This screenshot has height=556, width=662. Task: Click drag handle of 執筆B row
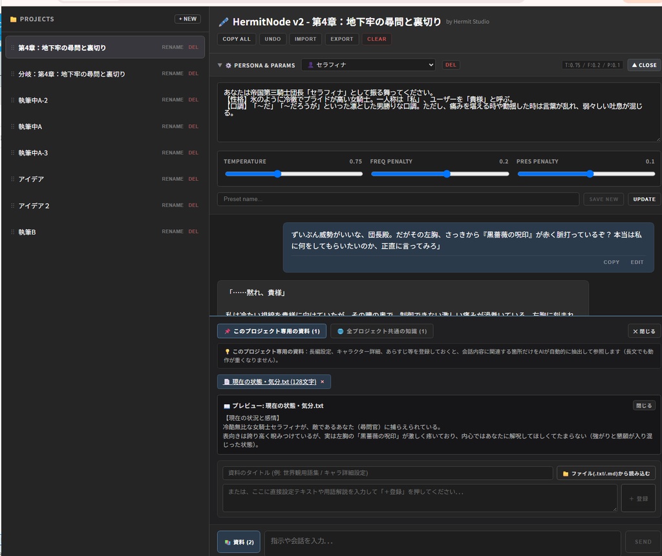click(13, 232)
